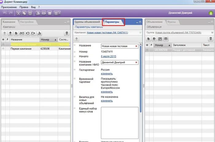Open the ? help menu
This screenshot has height=142, width=215.
coord(39,7)
